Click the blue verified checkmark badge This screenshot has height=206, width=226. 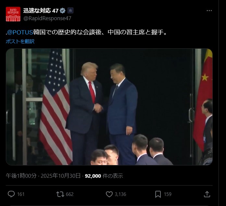pos(63,11)
